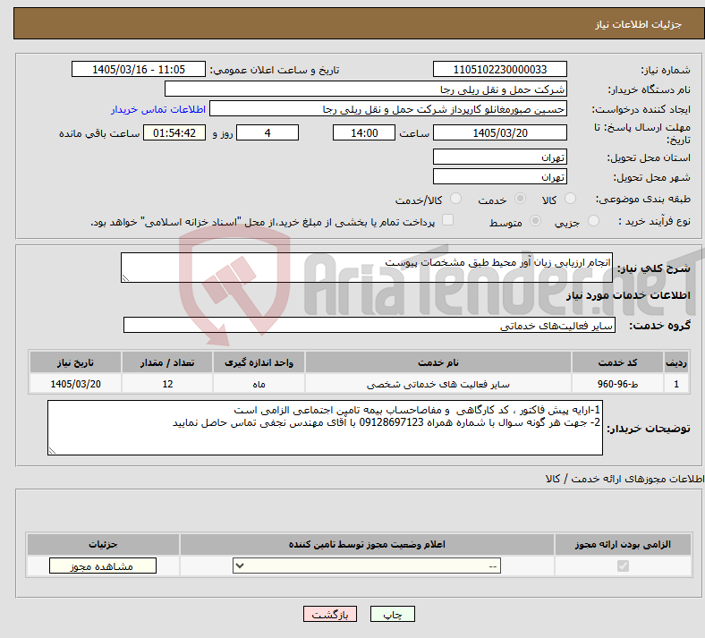Click the گروه خدمت service group field
The image size is (705, 638).
pyautogui.click(x=369, y=325)
